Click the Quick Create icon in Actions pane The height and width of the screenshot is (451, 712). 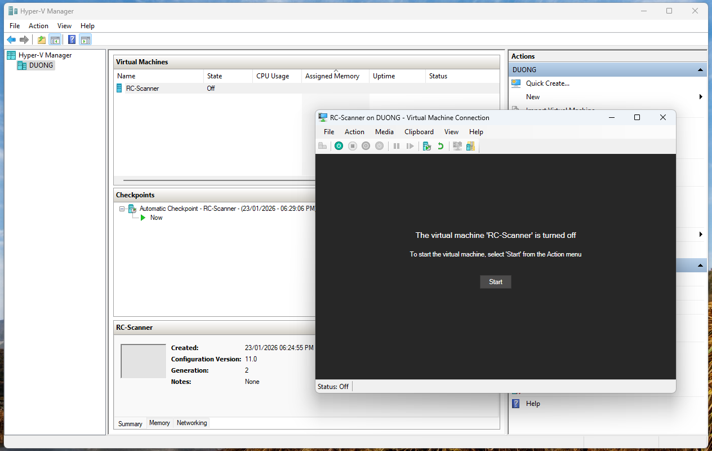click(516, 83)
